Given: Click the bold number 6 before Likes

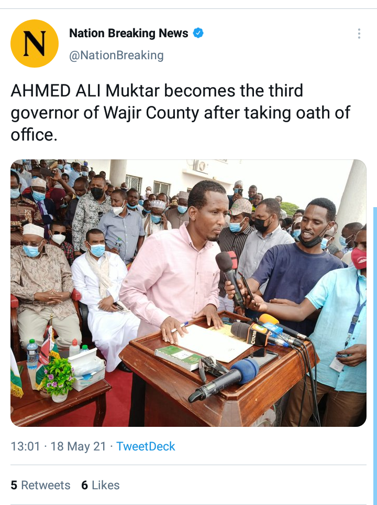Looking at the screenshot, I should click(85, 485).
